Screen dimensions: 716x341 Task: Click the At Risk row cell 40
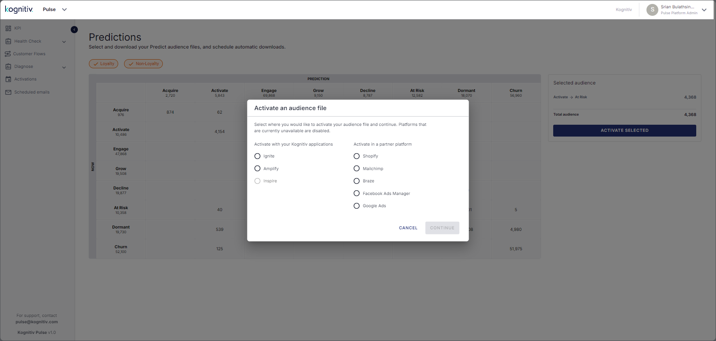coord(220,210)
